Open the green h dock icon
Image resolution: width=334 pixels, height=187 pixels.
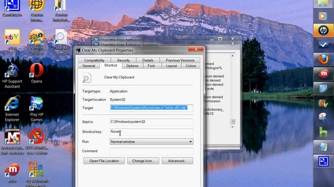pos(324,132)
